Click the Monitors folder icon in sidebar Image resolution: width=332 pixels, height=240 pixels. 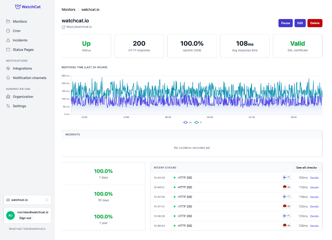point(8,22)
